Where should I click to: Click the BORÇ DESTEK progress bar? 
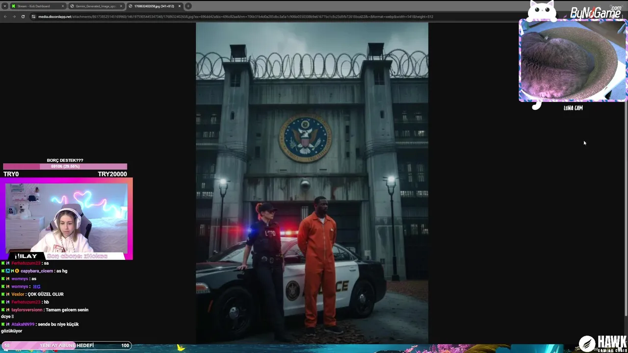click(x=65, y=167)
